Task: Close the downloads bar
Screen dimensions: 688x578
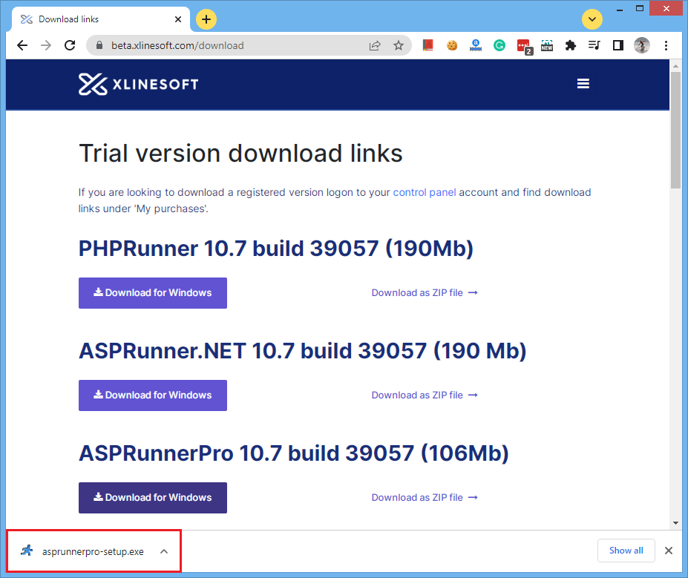Action: click(668, 551)
